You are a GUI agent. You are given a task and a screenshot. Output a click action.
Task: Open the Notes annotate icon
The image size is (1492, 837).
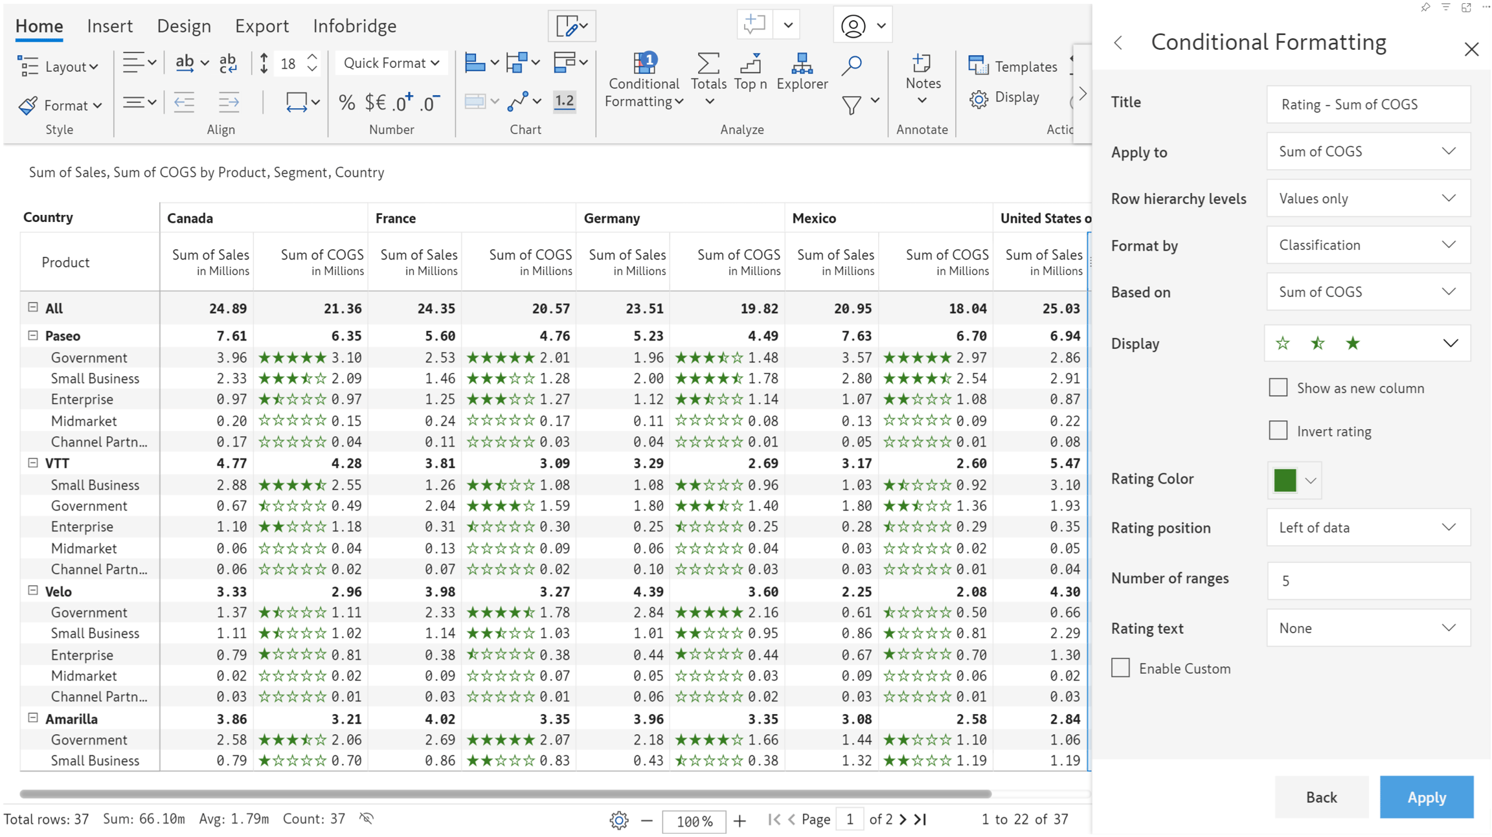pos(921,63)
